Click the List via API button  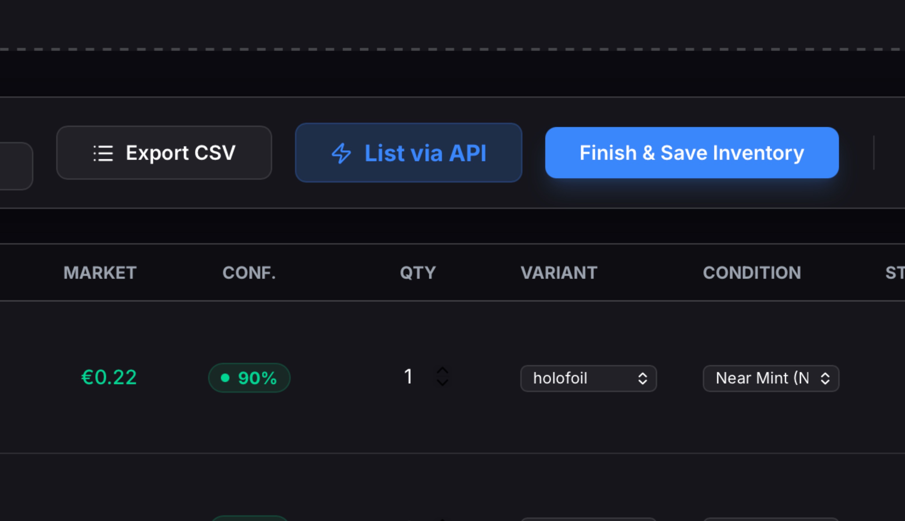click(x=408, y=153)
